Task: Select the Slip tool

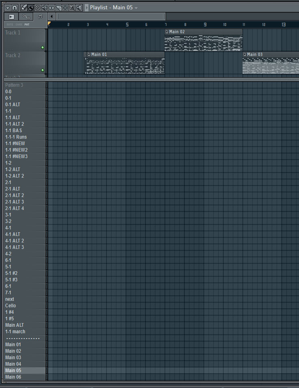Action: tap(52, 8)
